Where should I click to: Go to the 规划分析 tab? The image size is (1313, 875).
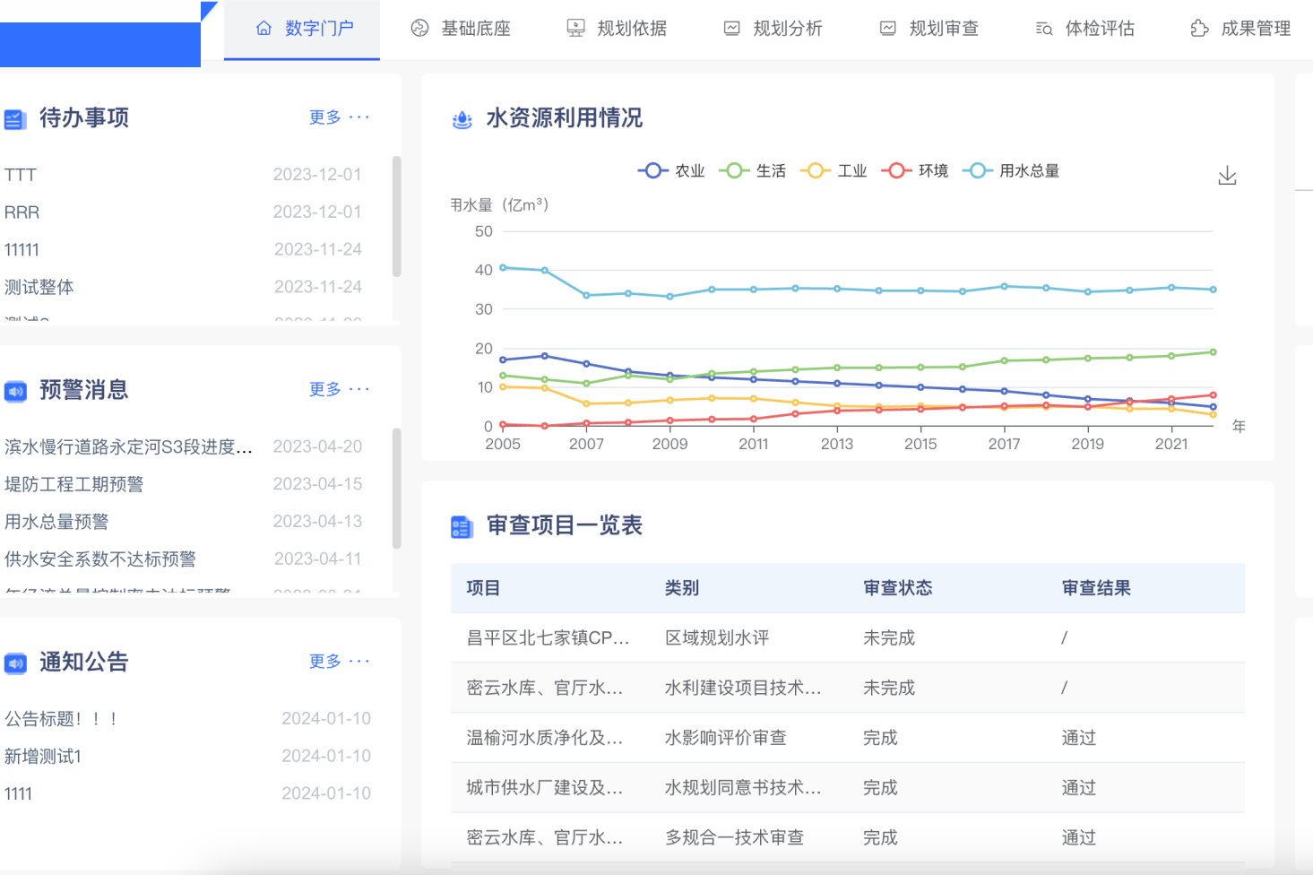772,29
